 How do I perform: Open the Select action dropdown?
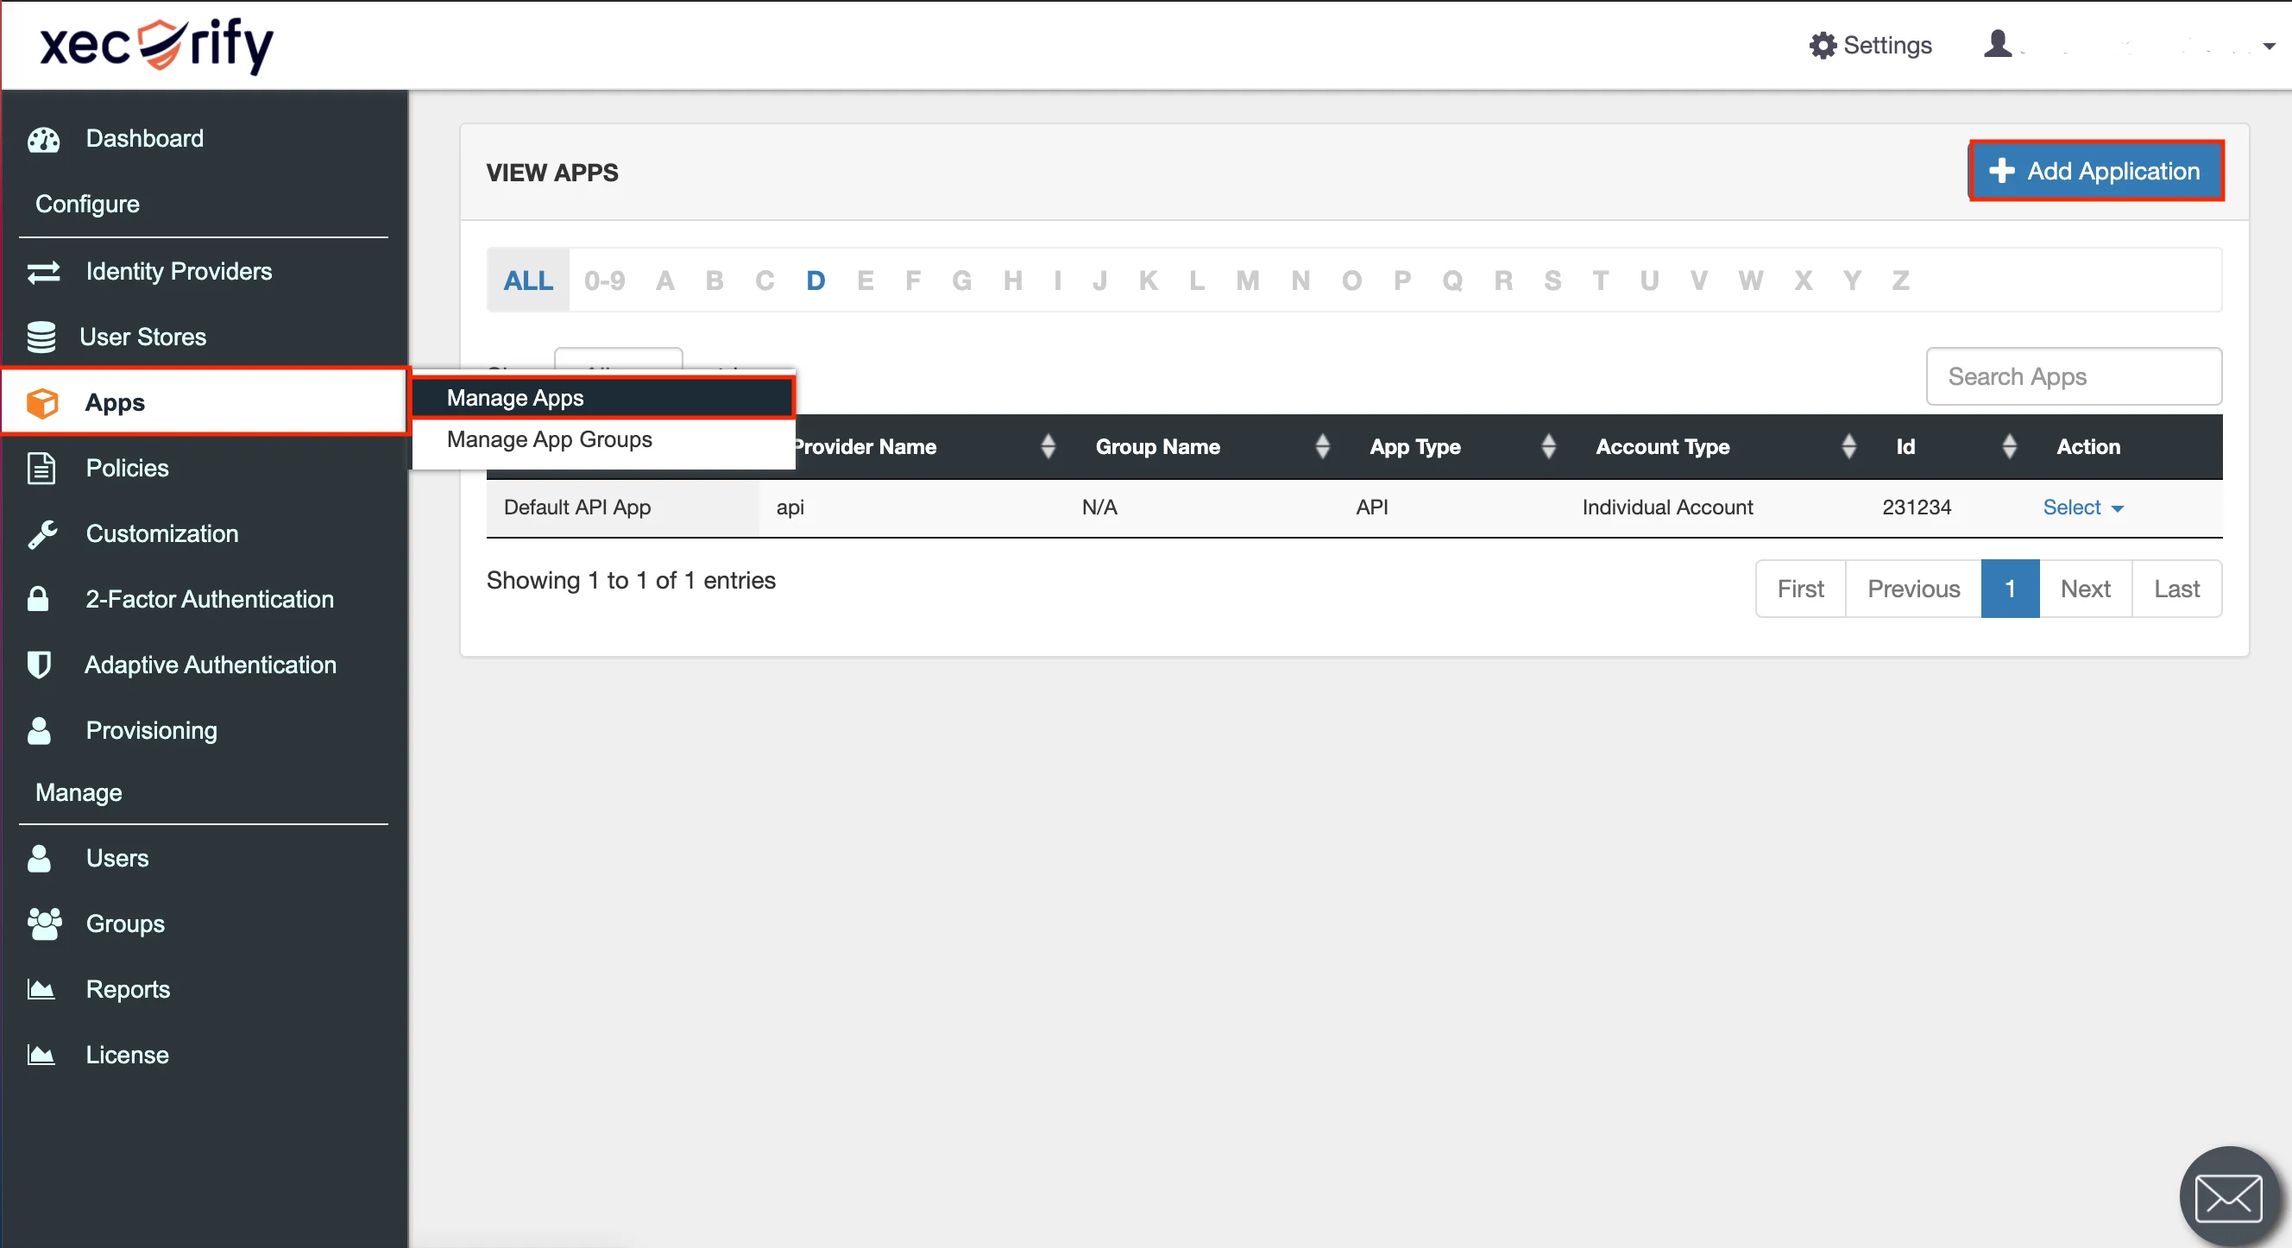coord(2083,507)
